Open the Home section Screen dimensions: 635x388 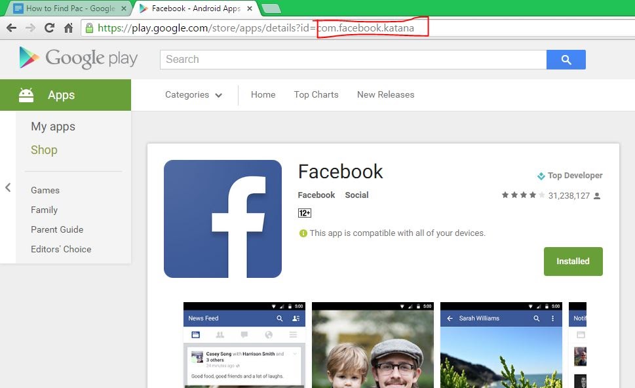(x=263, y=95)
